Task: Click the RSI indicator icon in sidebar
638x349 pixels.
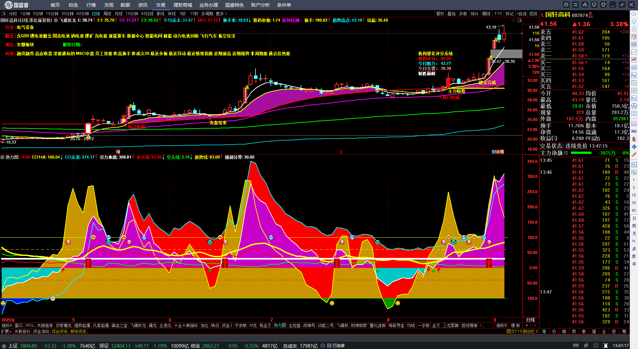Action: point(634,131)
